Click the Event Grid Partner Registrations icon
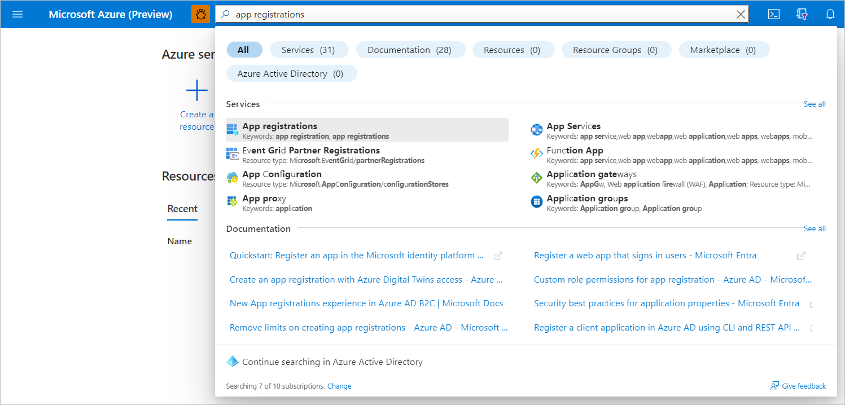This screenshot has height=405, width=845. click(x=233, y=155)
